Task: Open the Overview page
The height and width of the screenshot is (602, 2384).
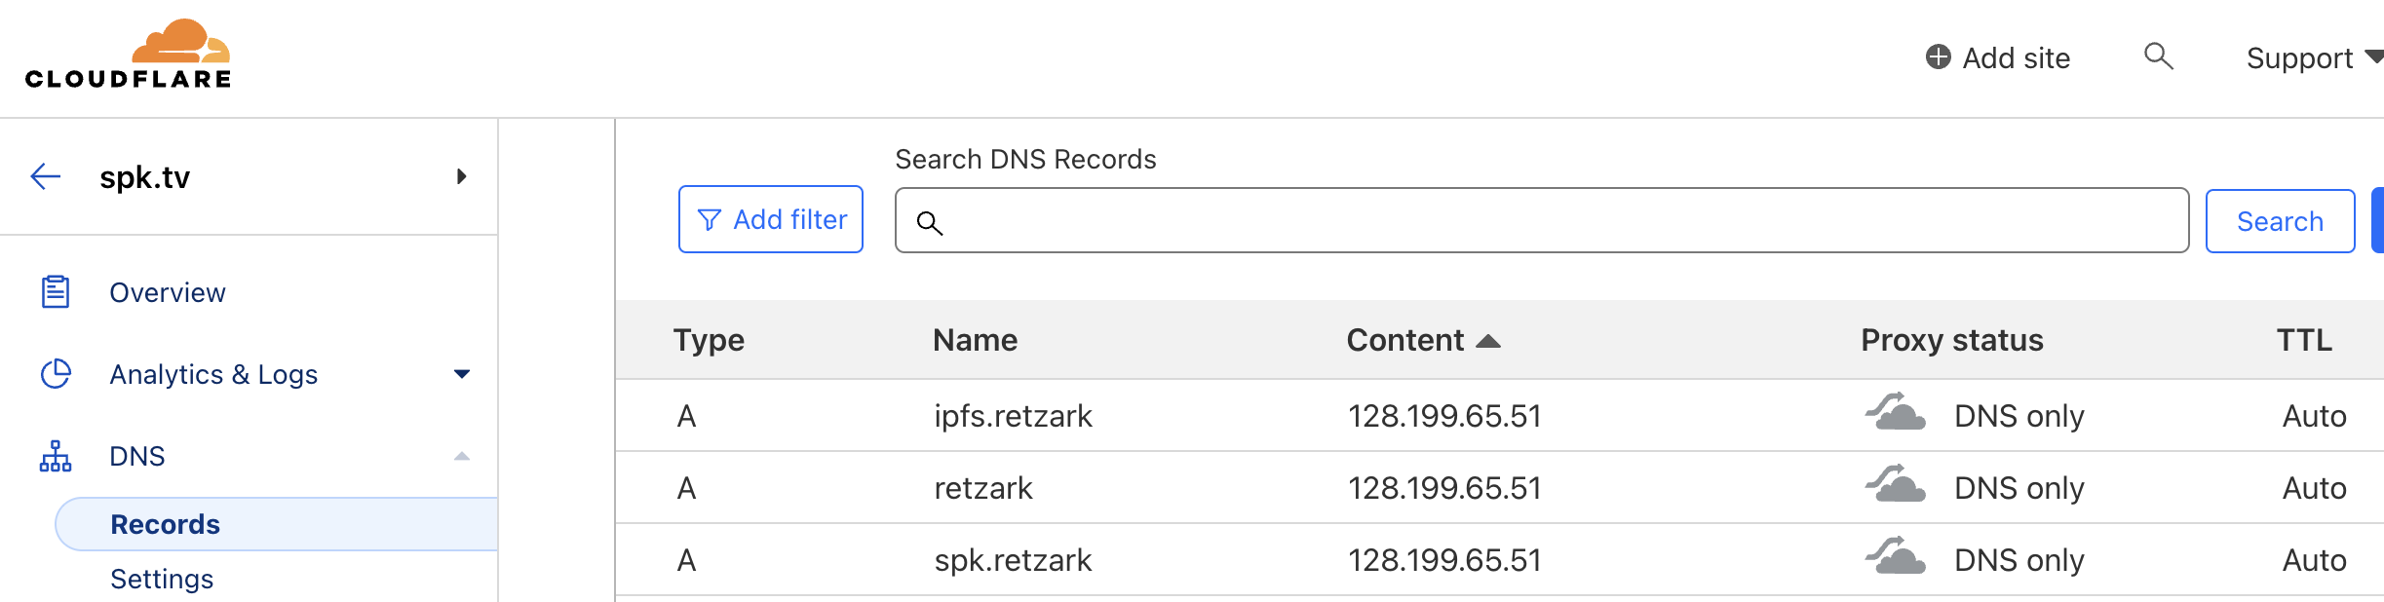Action: [x=168, y=292]
